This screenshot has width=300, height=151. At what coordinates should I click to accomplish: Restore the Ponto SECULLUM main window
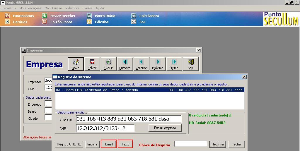[292, 2]
